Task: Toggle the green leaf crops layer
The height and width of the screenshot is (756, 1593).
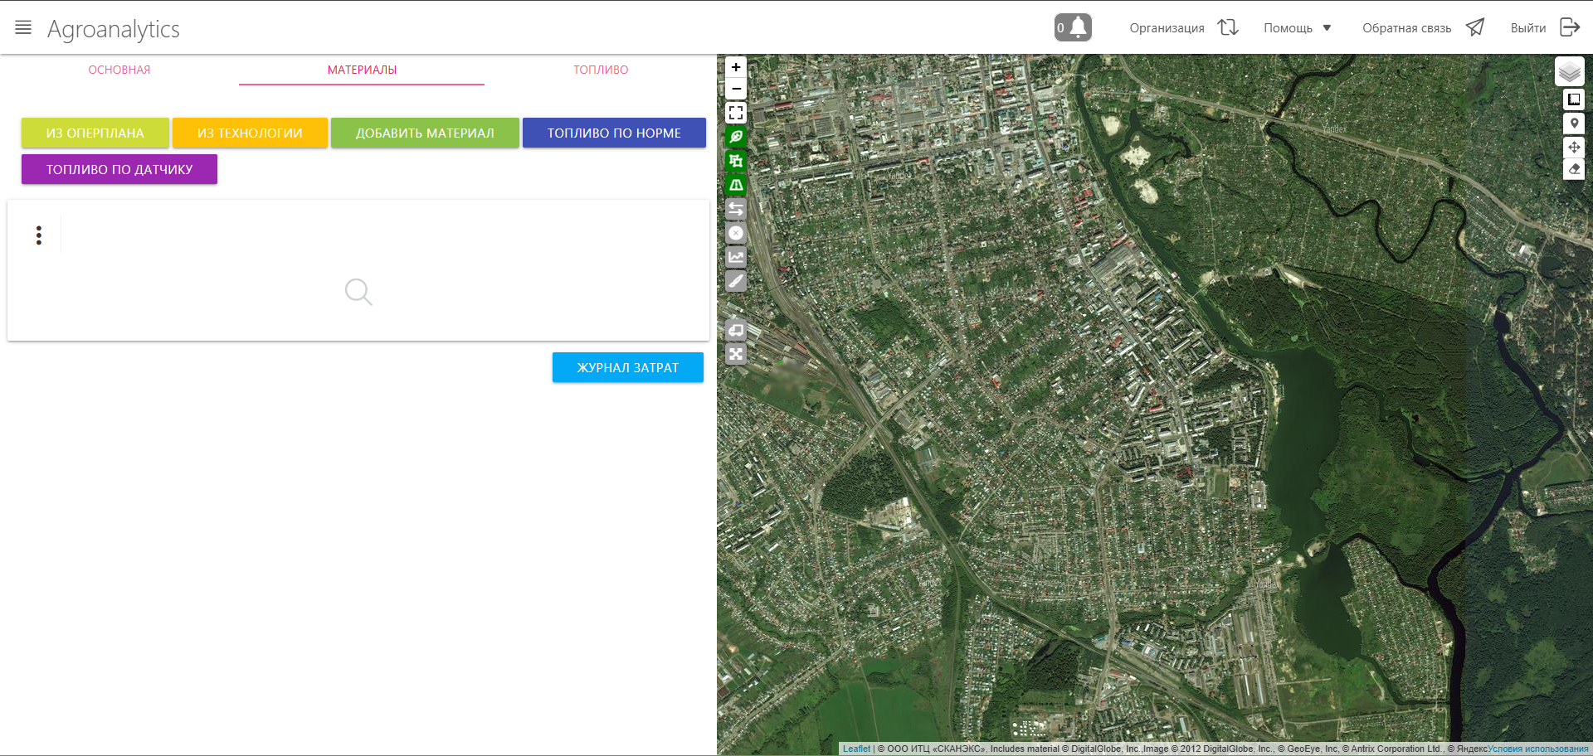Action: (x=736, y=137)
